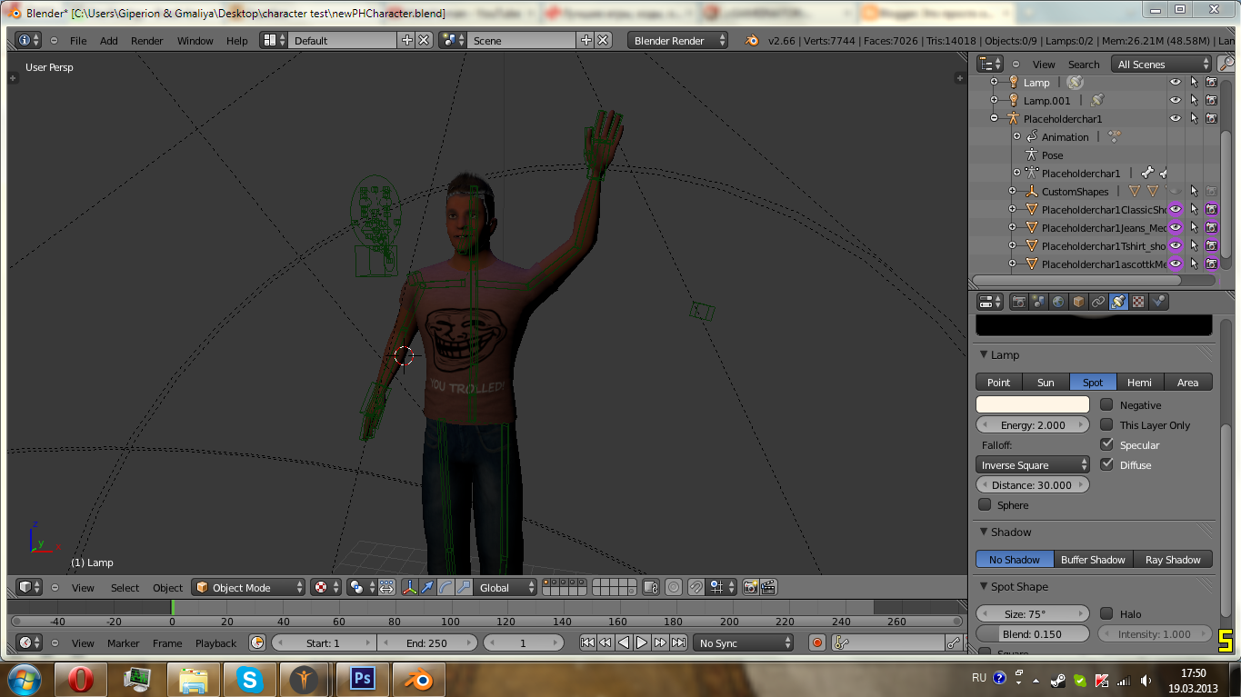Viewport: 1241px width, 697px height.
Task: Open the Object properties tab (cube icon)
Action: 1078,302
